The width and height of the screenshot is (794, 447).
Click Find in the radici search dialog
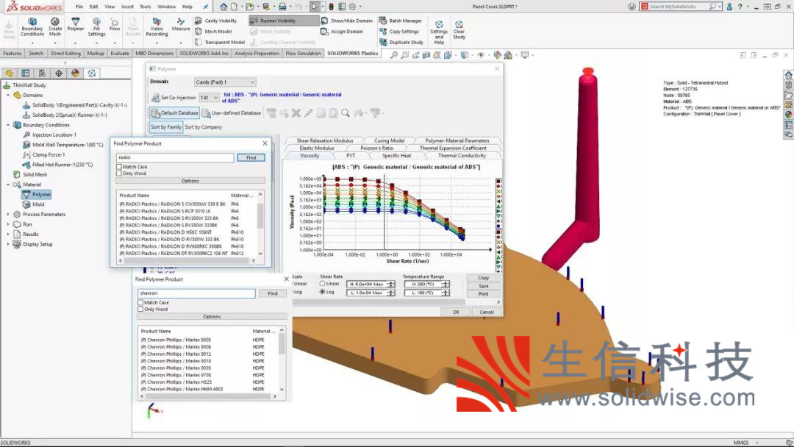(x=251, y=157)
